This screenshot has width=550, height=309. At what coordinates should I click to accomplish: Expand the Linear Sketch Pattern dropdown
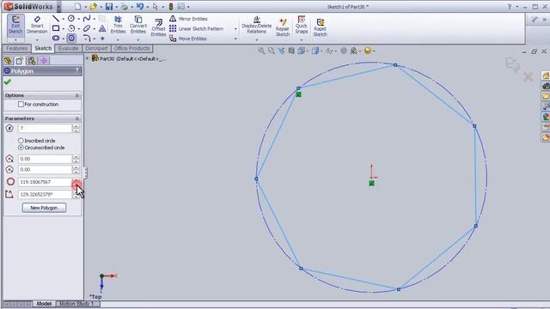tap(235, 28)
